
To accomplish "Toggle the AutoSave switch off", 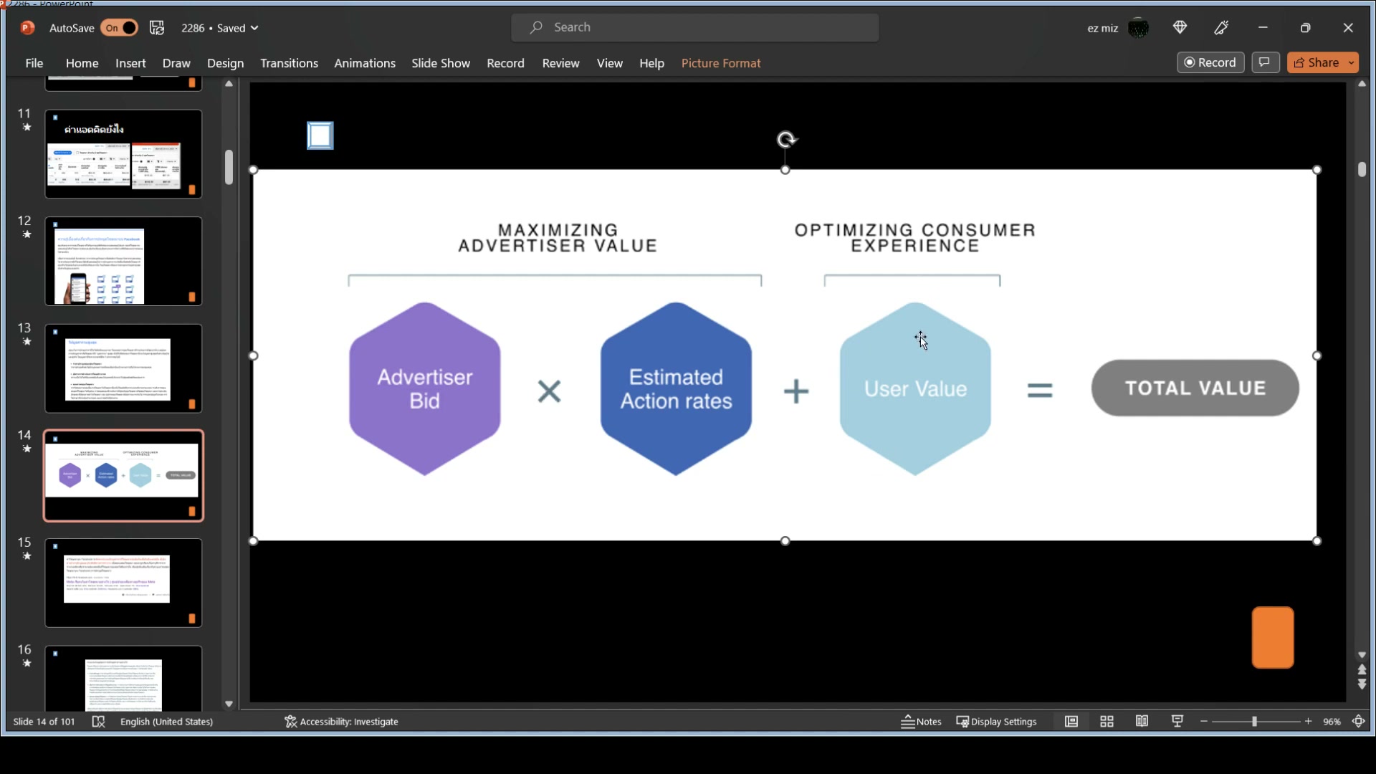I will click(120, 28).
